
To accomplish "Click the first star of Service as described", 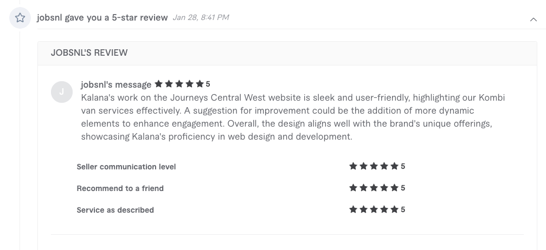I will 353,209.
